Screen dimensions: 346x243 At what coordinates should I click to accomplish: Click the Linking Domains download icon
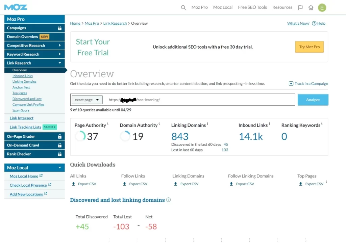tap(176, 184)
